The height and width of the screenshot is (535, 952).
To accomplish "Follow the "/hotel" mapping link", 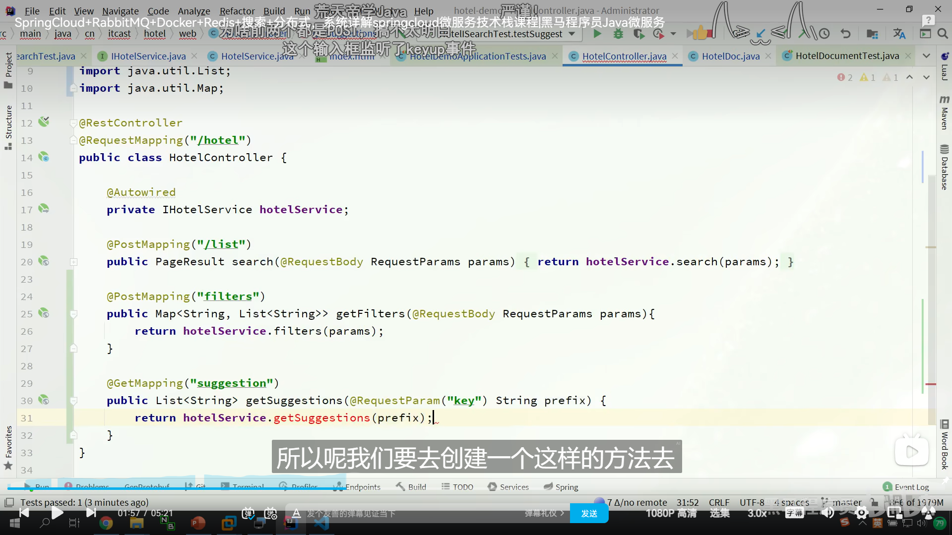I will click(x=218, y=140).
